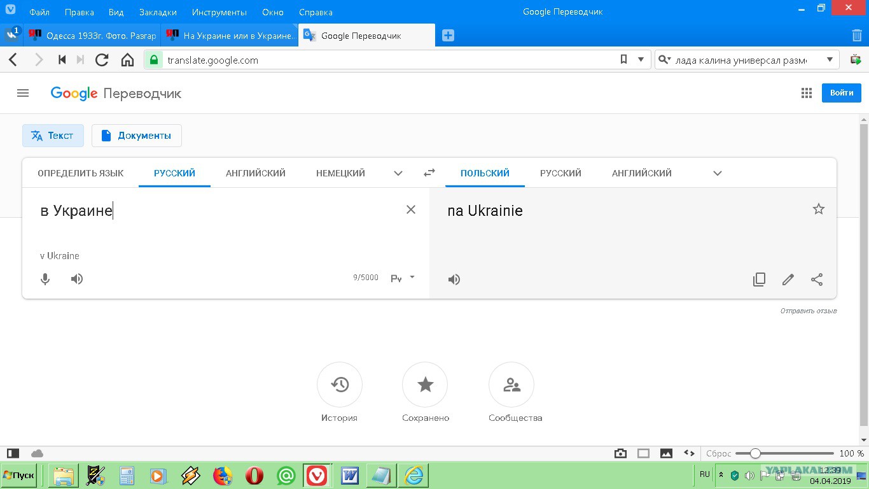Go to the home page
869x489 pixels.
127,60
